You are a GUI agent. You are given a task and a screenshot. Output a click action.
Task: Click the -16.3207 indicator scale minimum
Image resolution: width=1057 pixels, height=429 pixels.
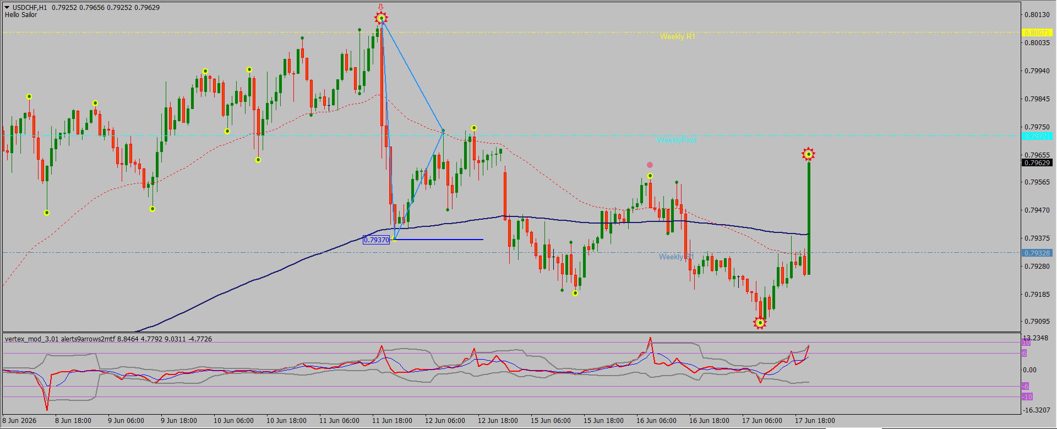point(1037,410)
